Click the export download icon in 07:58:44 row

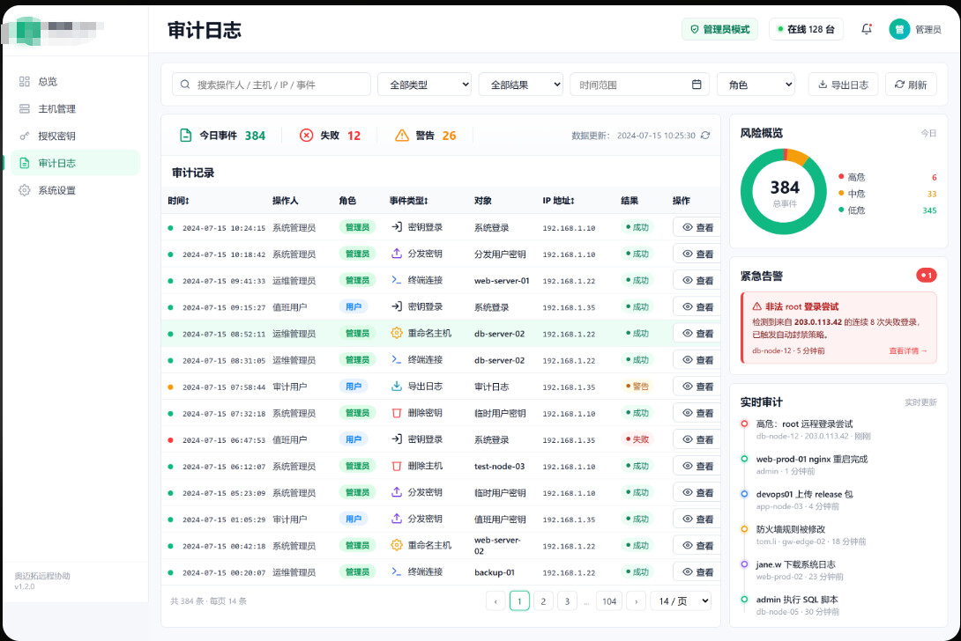(x=397, y=387)
